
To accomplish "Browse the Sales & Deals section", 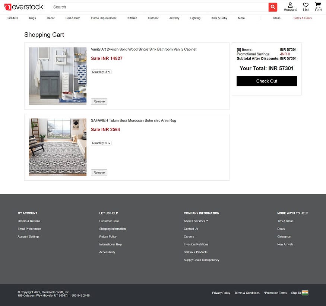I will [x=302, y=17].
